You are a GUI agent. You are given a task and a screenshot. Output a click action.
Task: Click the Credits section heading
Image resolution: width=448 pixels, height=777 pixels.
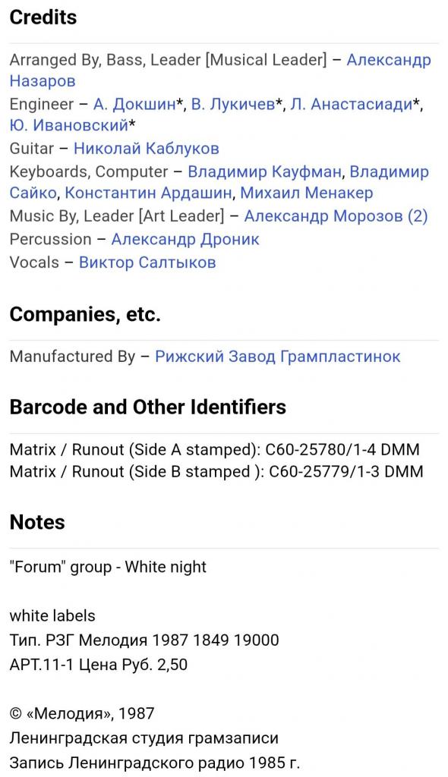[43, 17]
